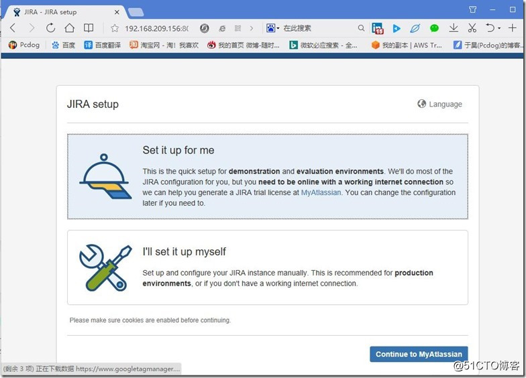This screenshot has height=378, width=526.
Task: Show the QR code icon in address bar
Action: tap(238, 28)
